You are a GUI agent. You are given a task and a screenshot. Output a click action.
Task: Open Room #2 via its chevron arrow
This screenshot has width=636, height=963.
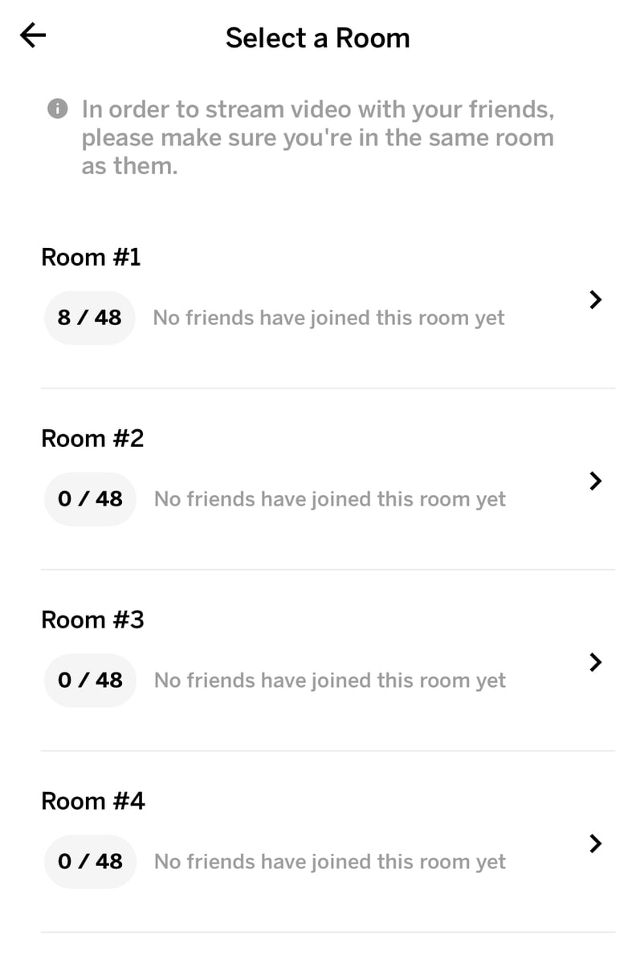point(594,481)
